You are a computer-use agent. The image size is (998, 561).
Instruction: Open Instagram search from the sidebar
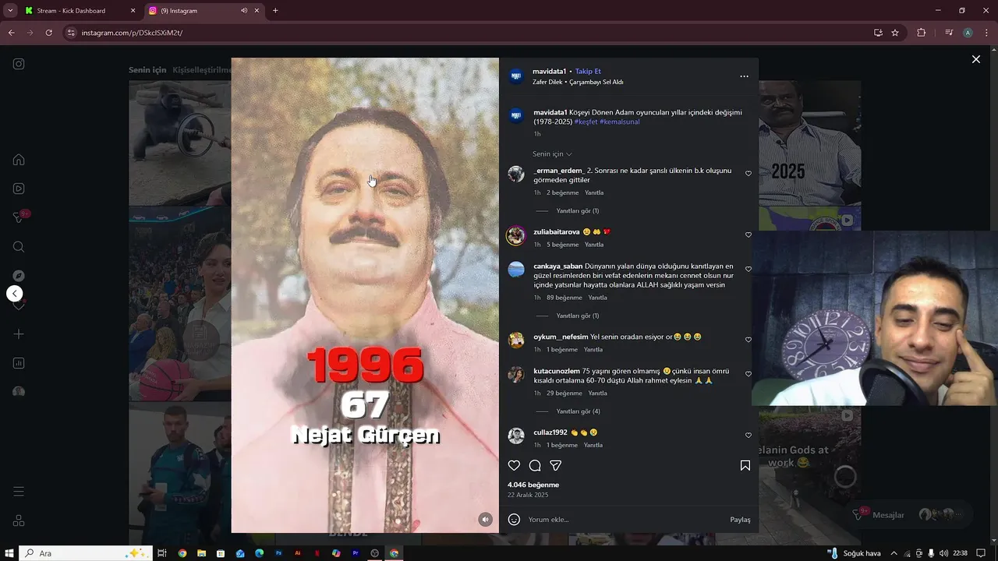[19, 247]
